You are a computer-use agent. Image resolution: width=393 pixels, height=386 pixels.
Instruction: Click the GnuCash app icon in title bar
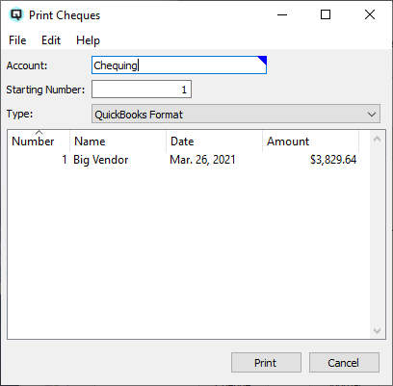point(16,14)
